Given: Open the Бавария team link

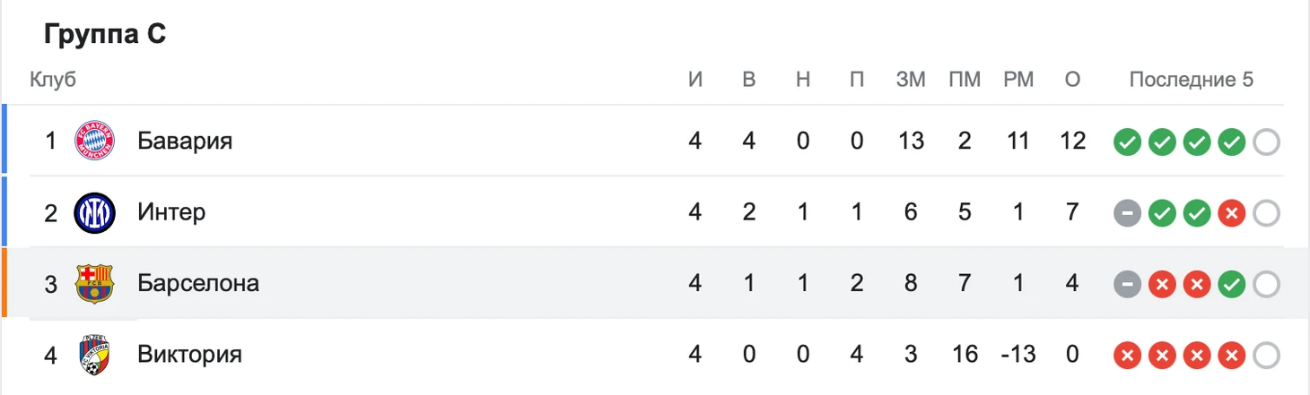Looking at the screenshot, I should 185,141.
